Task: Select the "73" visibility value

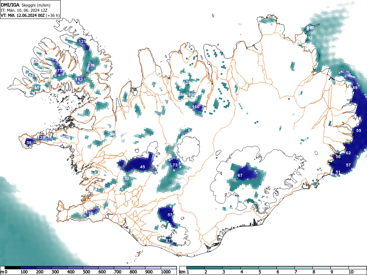Action: pyautogui.click(x=175, y=165)
